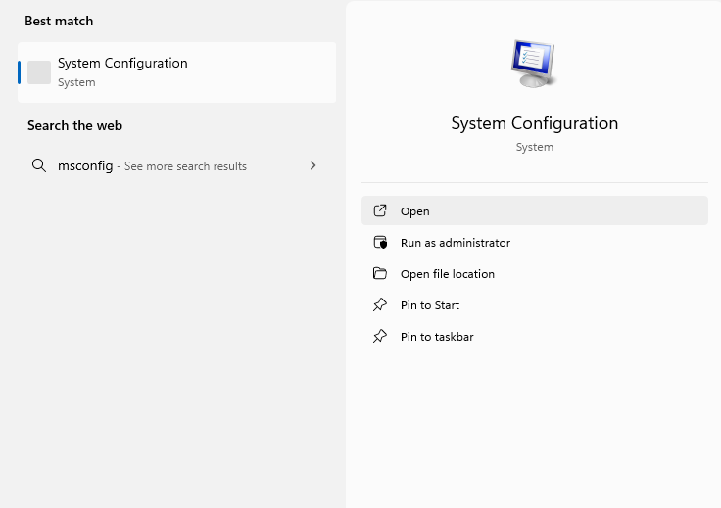Click the msconfig web search suggestion text
The height and width of the screenshot is (508, 721).
pos(85,166)
